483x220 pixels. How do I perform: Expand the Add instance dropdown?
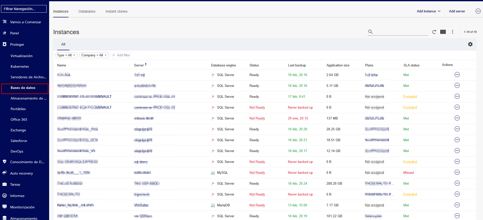(x=429, y=11)
